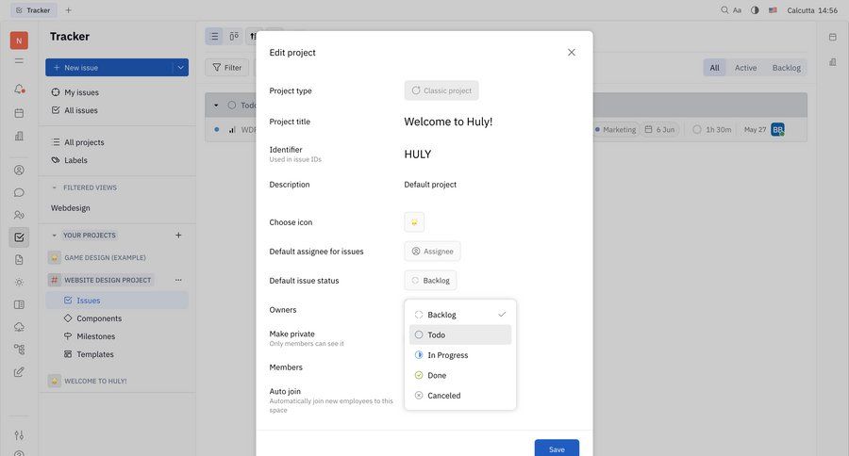Switch to the Backlog issues tab
Image resolution: width=849 pixels, height=456 pixels.
pyautogui.click(x=786, y=68)
